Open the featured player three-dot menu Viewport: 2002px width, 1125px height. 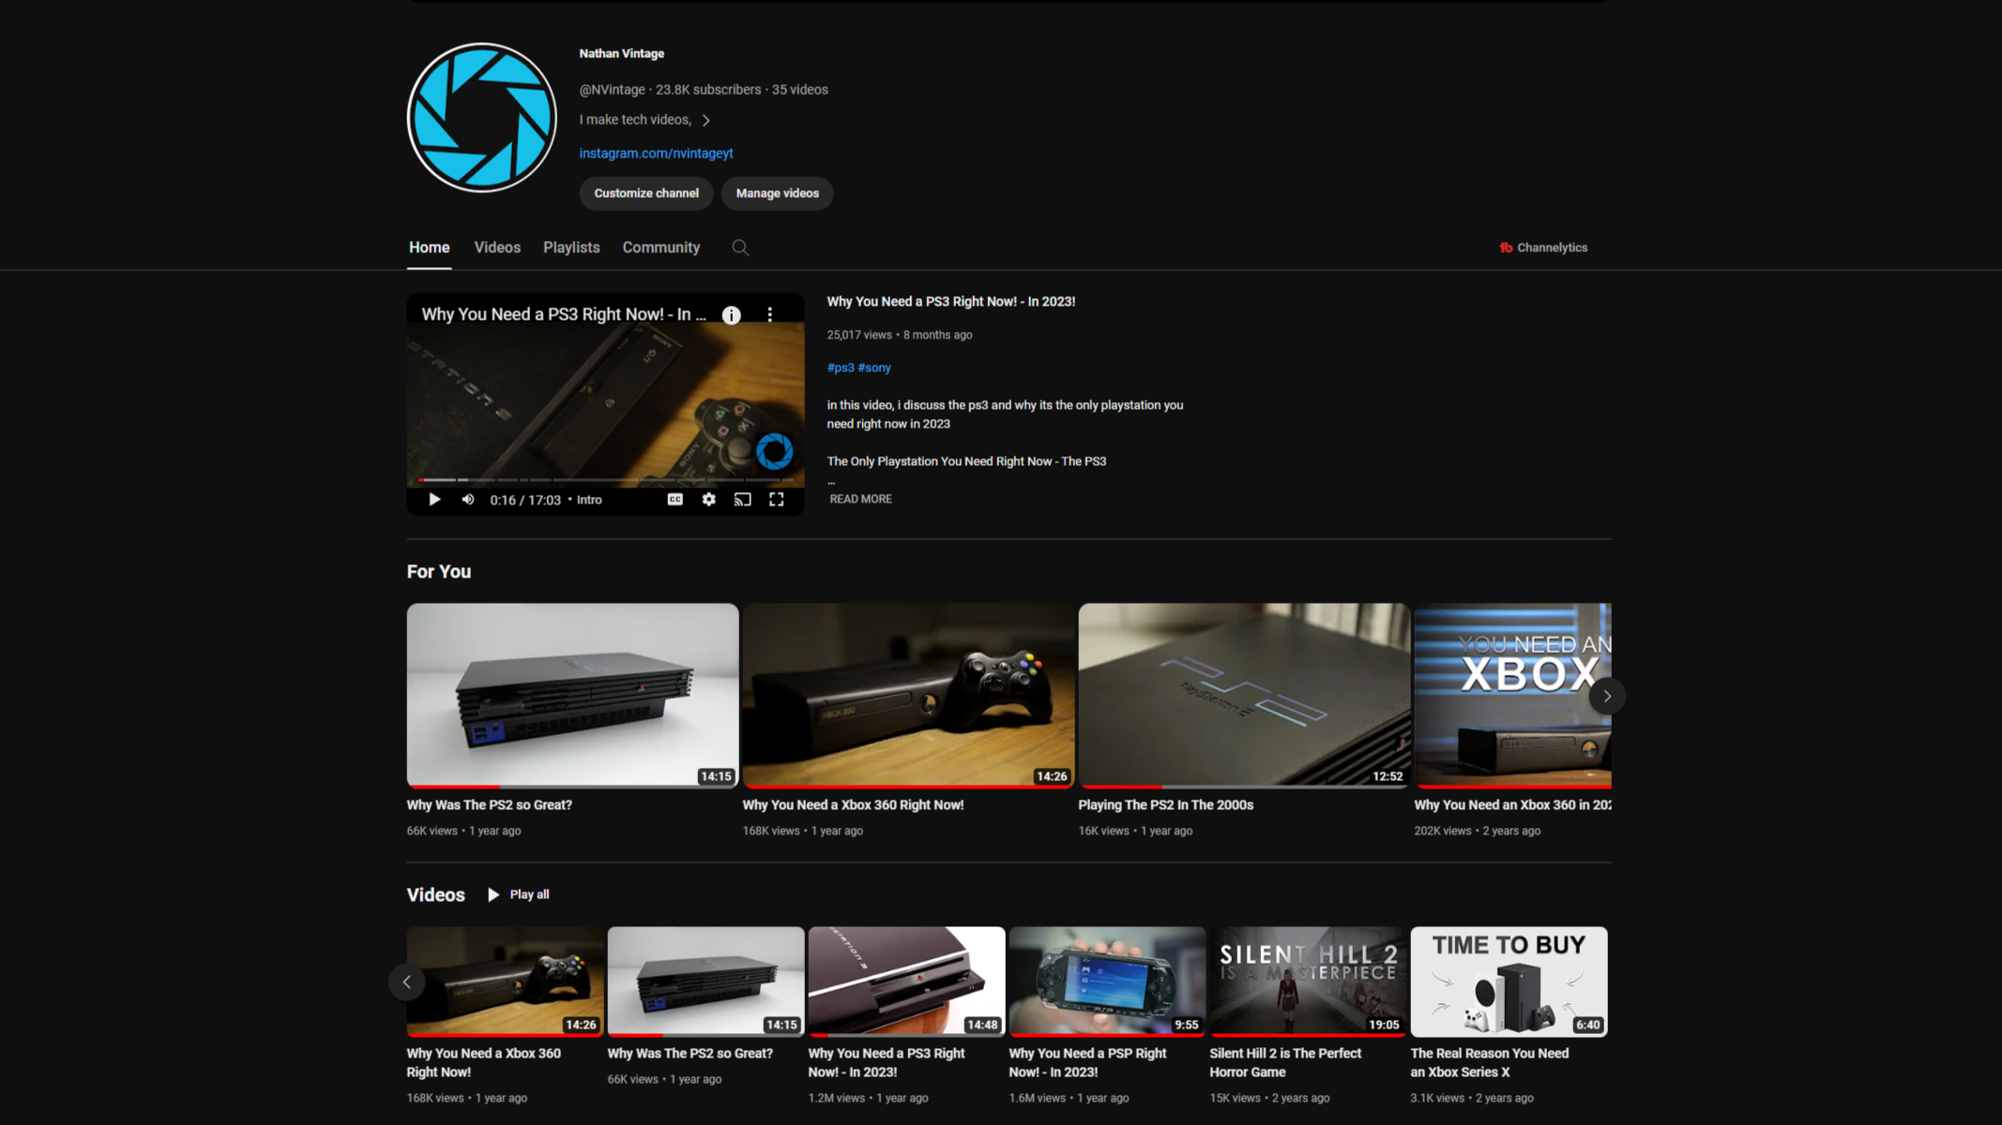coord(770,315)
